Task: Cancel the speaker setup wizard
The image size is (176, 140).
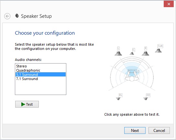Action: click(159, 131)
